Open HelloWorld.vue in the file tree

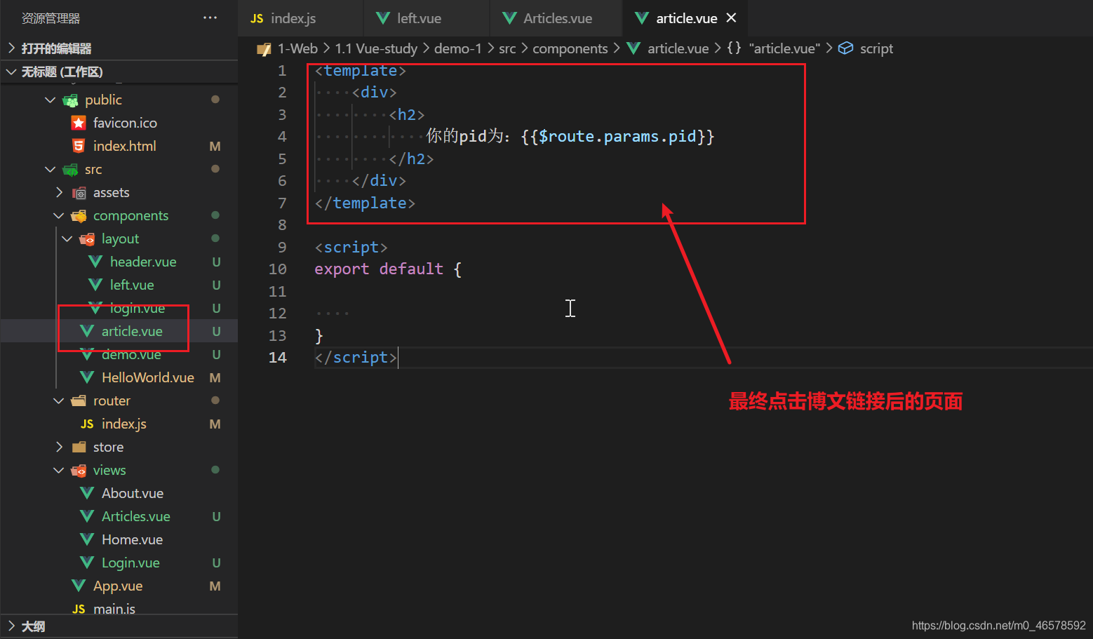point(147,377)
